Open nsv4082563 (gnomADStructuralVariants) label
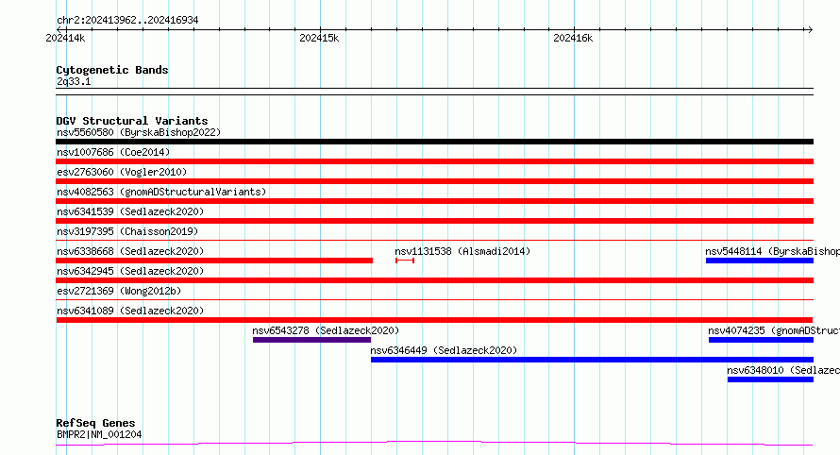840x455 pixels. coord(161,192)
